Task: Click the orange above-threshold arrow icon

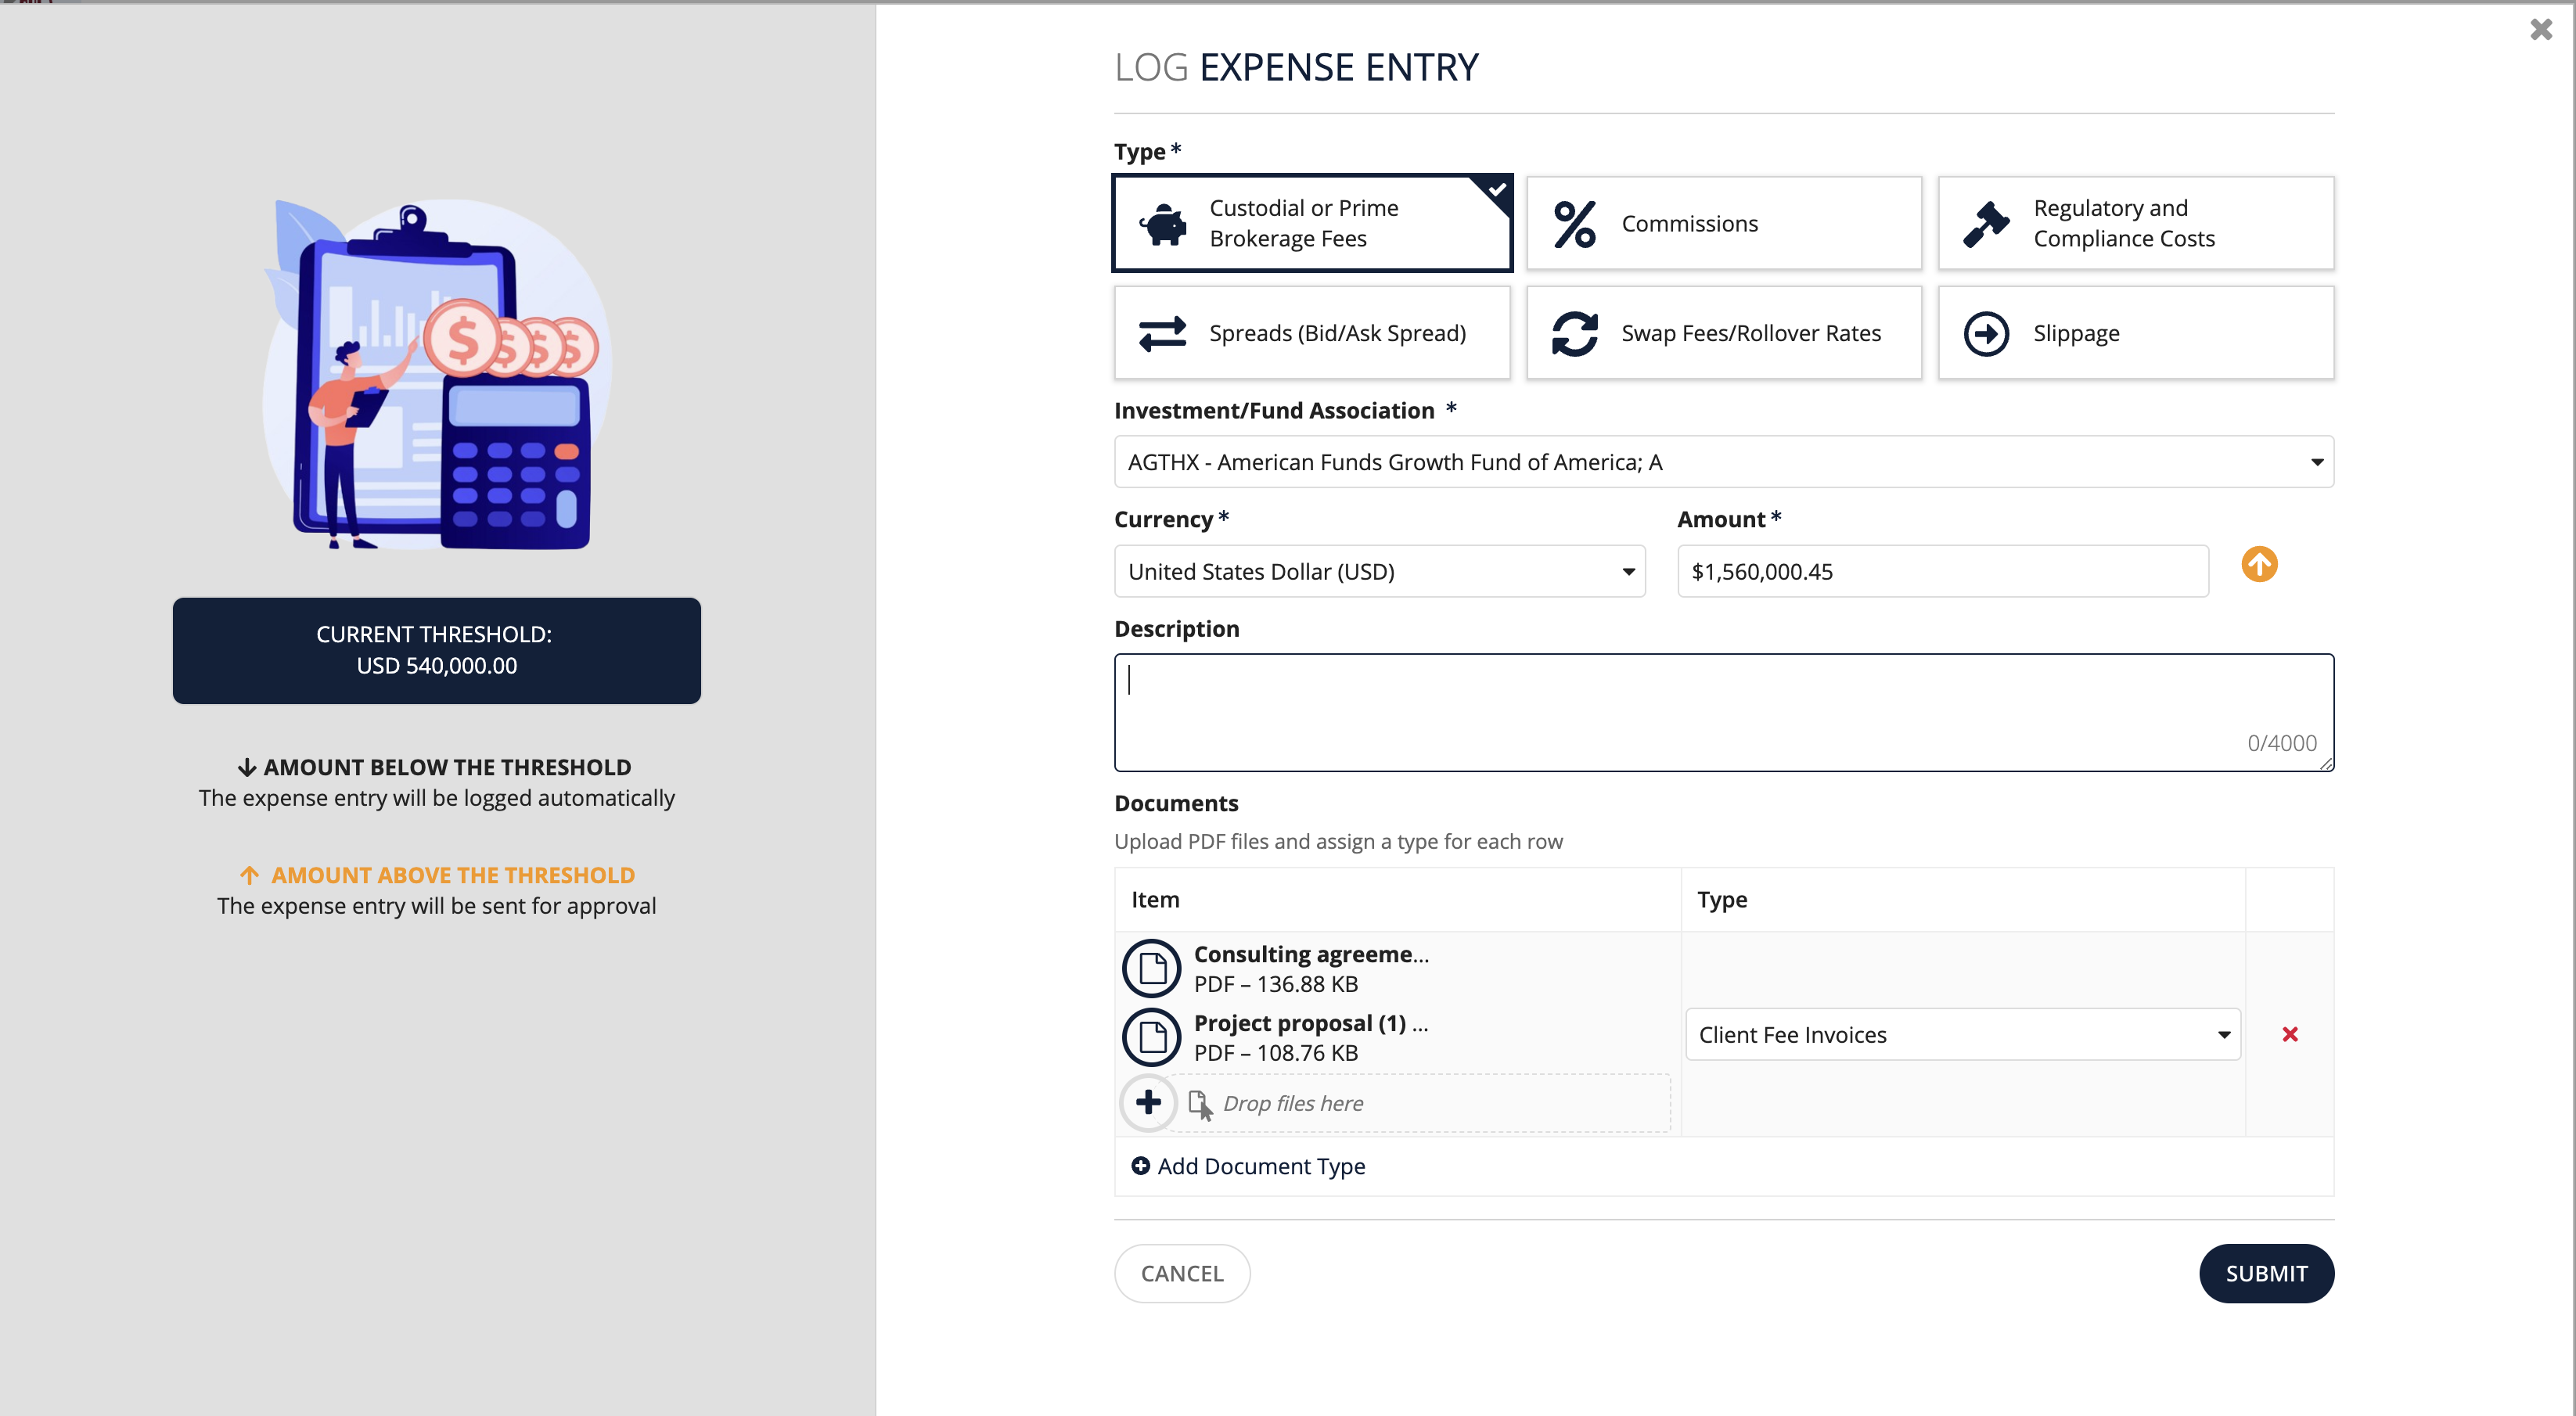Action: pyautogui.click(x=2259, y=565)
